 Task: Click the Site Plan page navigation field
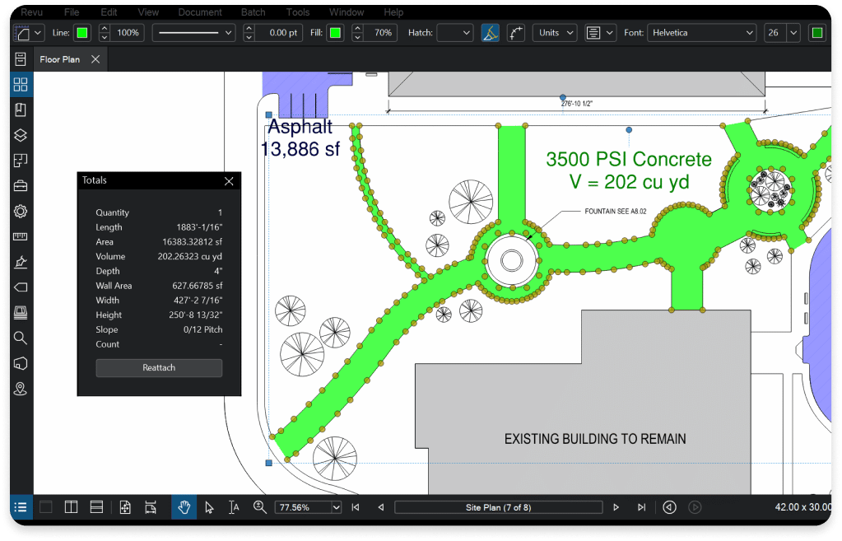pos(498,506)
